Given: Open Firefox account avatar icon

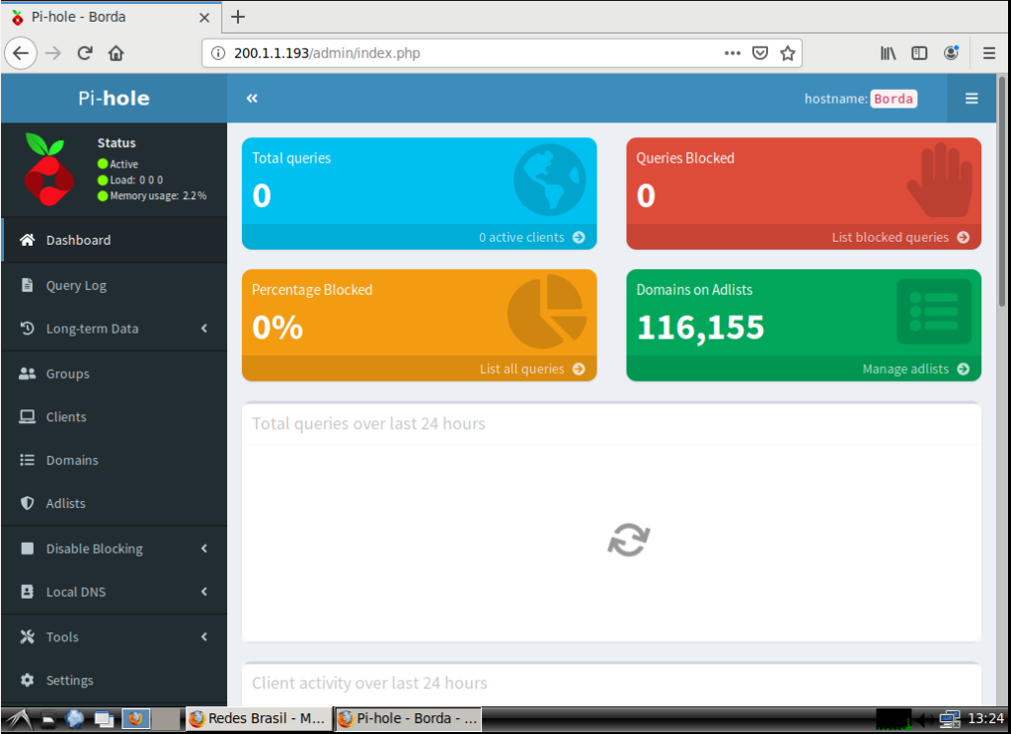Looking at the screenshot, I should 951,53.
